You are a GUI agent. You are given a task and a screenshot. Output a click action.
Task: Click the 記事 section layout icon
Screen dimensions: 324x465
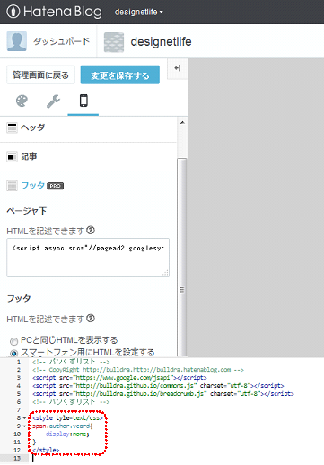12,156
